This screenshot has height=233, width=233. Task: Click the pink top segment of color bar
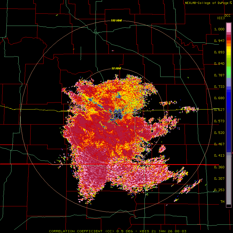229,28
